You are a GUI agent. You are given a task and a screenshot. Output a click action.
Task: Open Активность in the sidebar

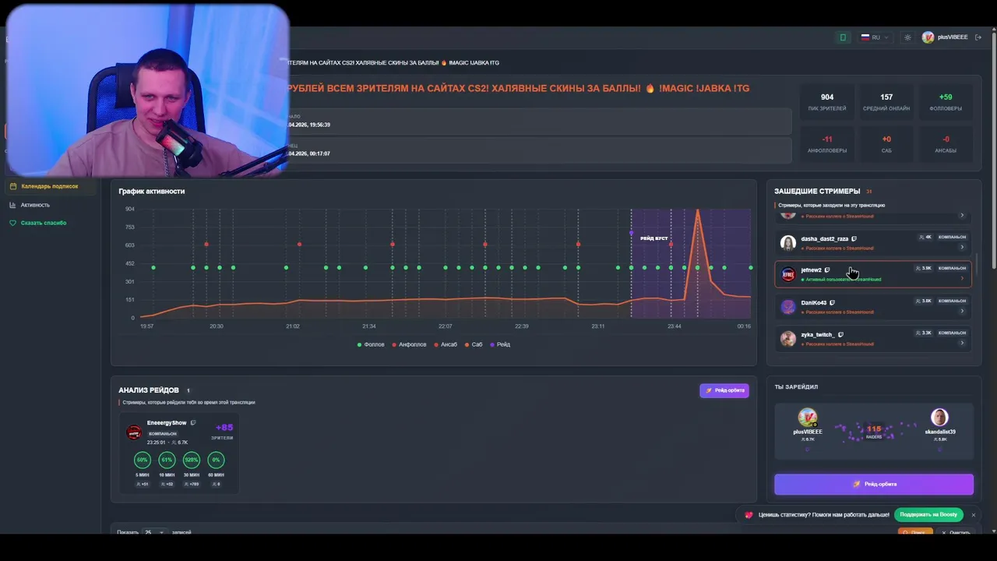[35, 205]
